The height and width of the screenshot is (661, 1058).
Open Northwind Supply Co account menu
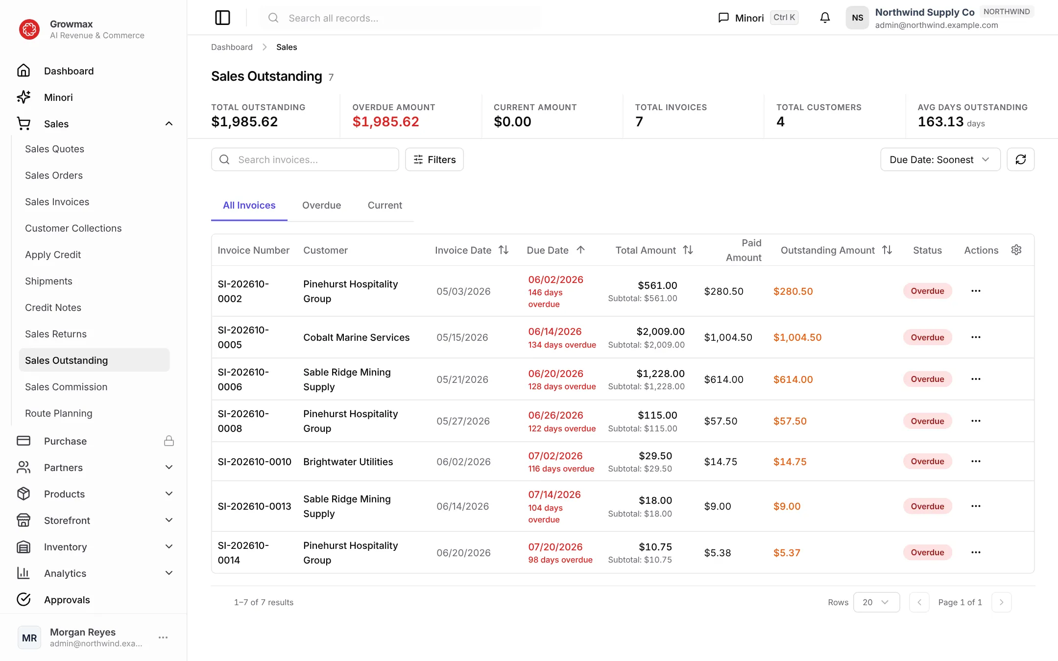(x=939, y=18)
